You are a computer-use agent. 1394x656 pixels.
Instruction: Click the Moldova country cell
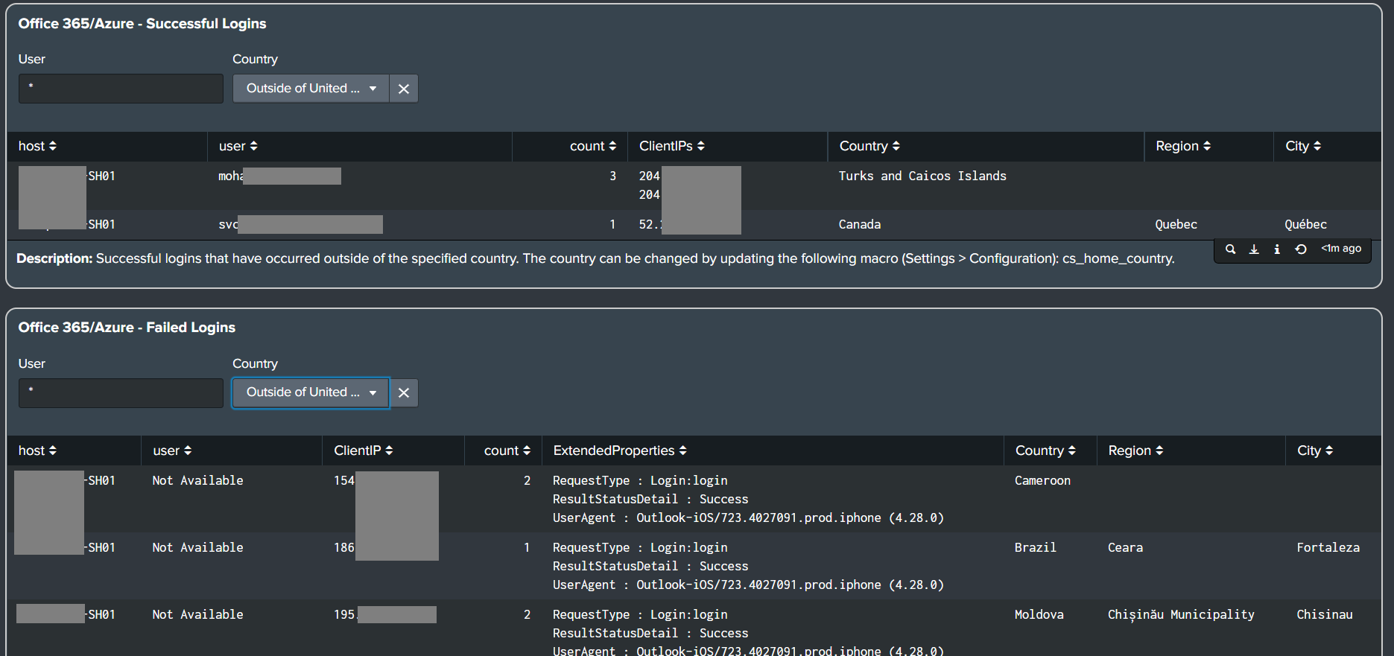tap(1039, 614)
